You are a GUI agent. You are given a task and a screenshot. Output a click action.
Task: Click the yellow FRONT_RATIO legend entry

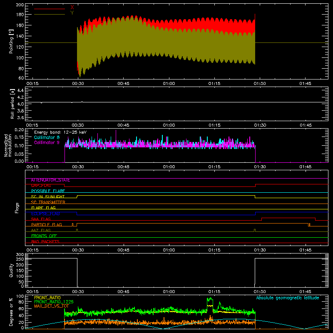[47, 298]
